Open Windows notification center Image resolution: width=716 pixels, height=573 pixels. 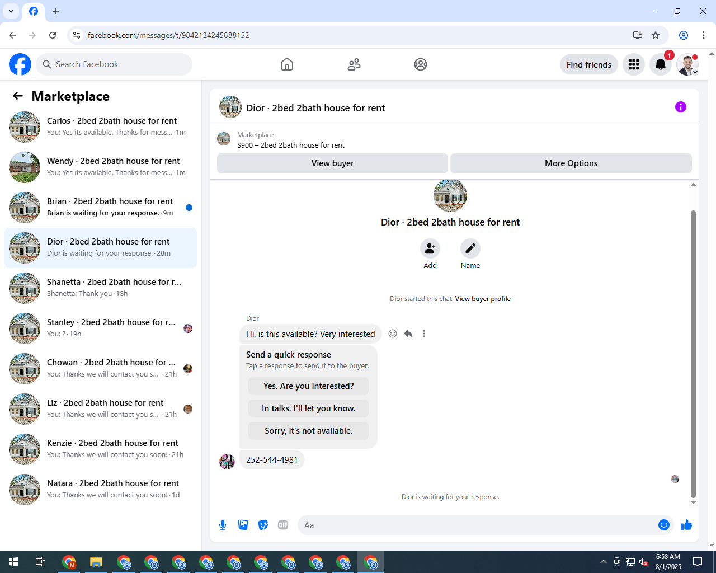tap(698, 562)
